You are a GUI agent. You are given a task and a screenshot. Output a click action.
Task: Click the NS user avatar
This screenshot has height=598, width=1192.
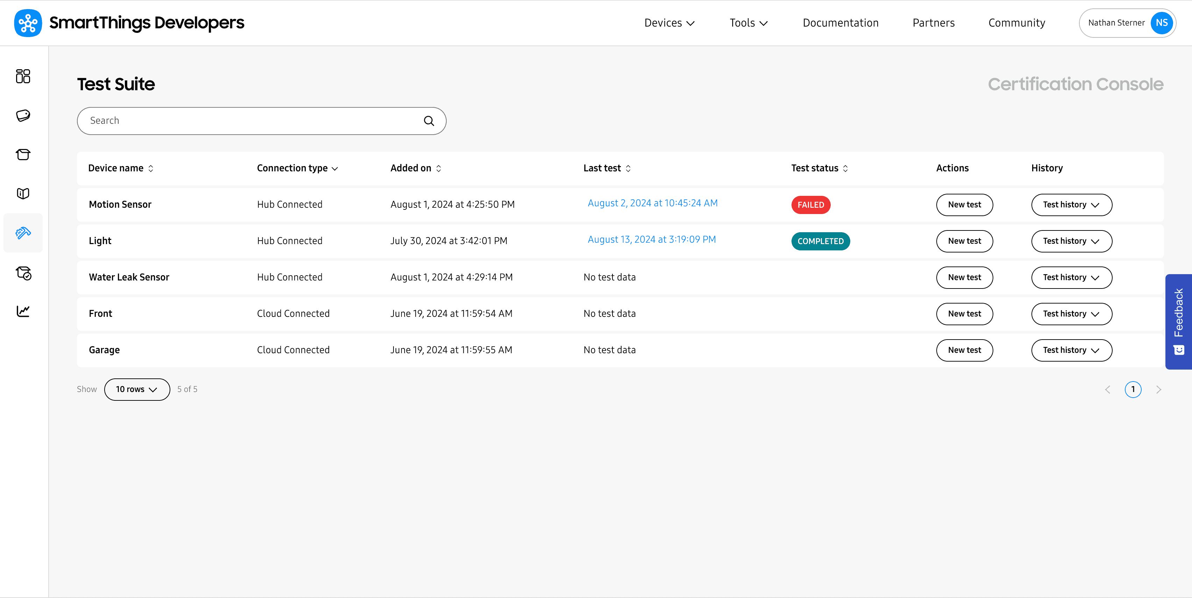coord(1162,23)
